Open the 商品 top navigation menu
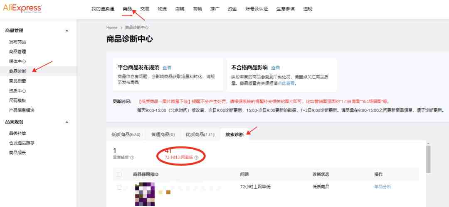The image size is (449, 207). coord(127,9)
